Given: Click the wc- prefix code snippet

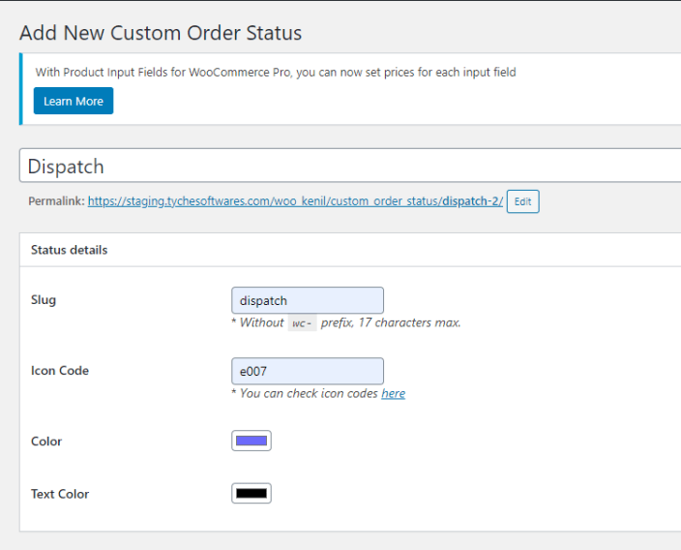Looking at the screenshot, I should point(302,323).
